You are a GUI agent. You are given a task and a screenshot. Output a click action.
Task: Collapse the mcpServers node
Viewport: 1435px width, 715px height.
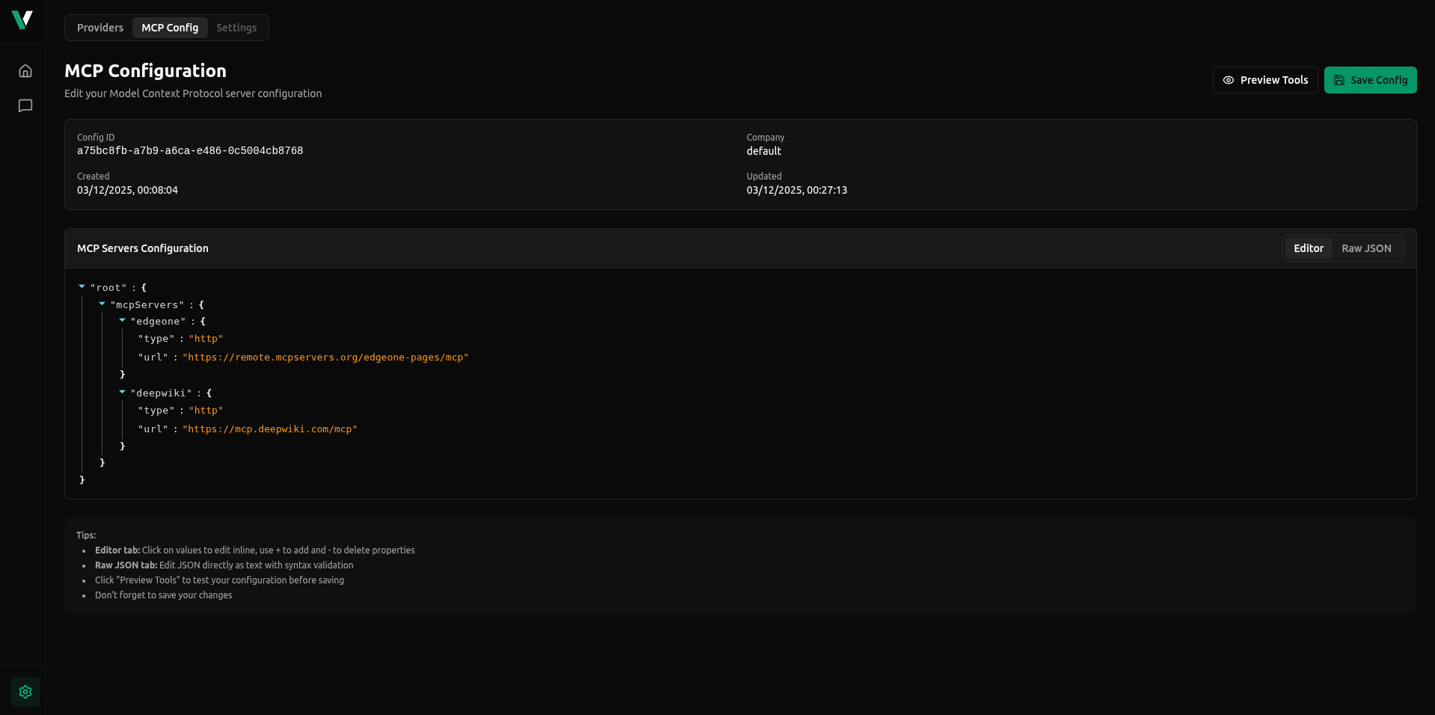tap(102, 303)
